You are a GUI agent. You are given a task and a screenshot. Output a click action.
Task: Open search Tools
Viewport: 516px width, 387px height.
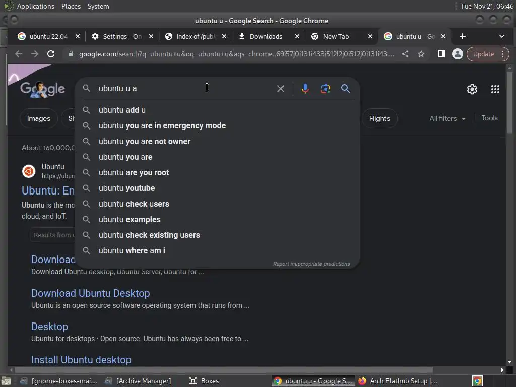coord(489,118)
